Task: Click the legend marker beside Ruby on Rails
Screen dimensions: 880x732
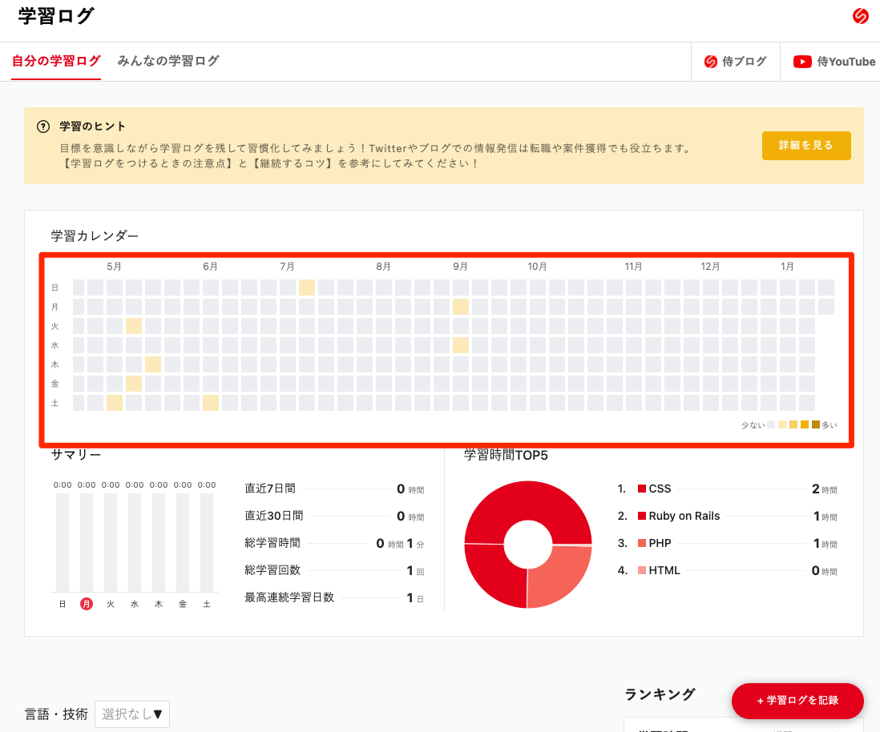Action: click(641, 516)
